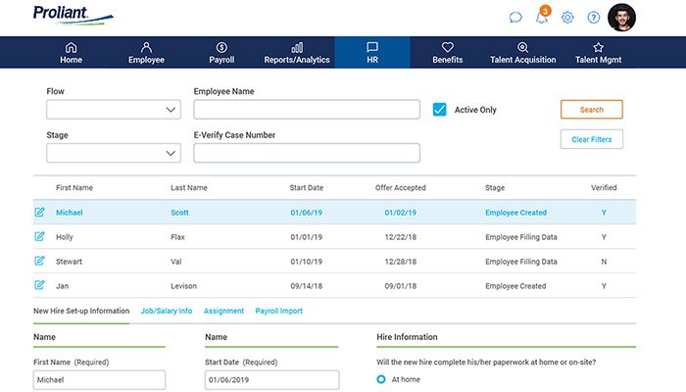Click the Employee Name input field

[306, 110]
